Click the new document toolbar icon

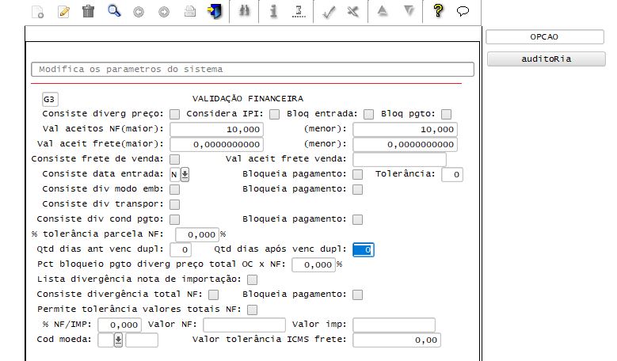tap(38, 12)
